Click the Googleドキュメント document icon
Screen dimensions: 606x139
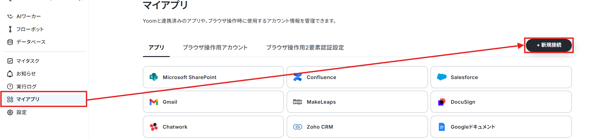tap(442, 127)
